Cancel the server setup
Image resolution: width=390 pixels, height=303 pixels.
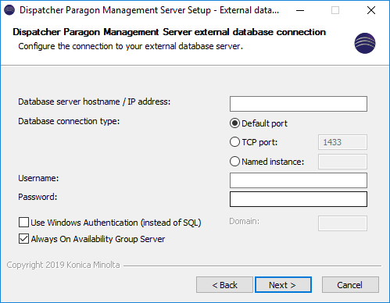(350, 285)
